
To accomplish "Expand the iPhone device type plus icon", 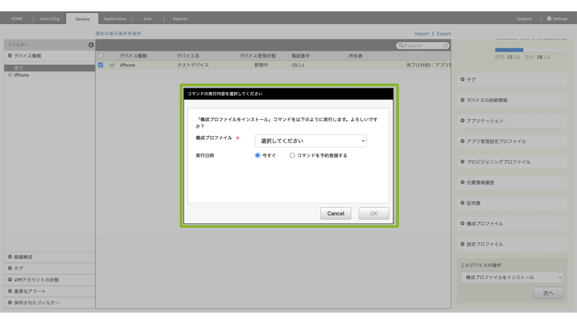I will 10,75.
